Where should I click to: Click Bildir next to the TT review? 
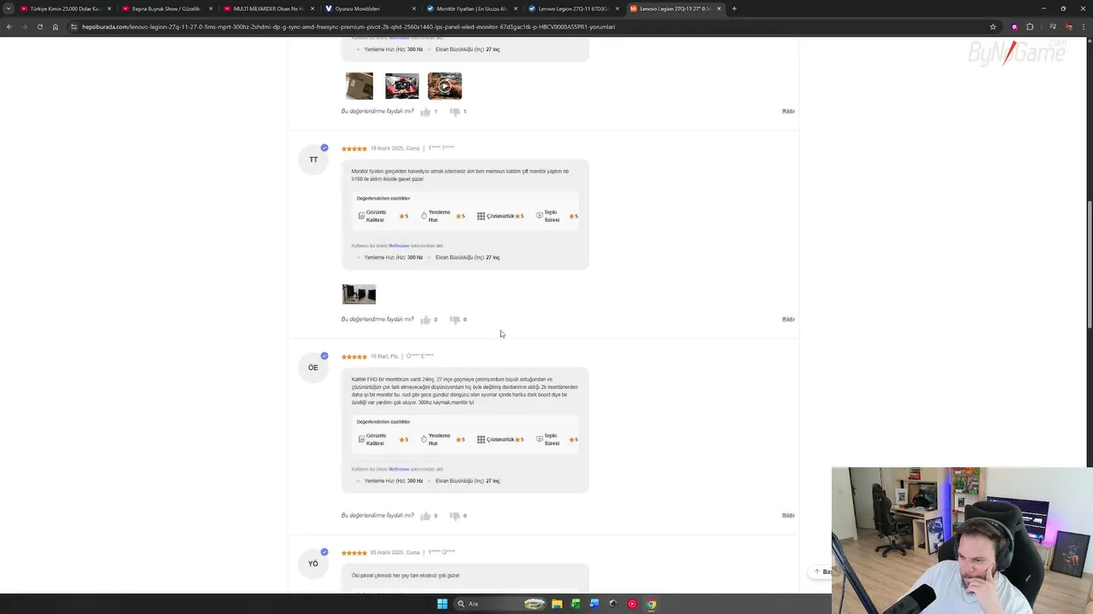pos(788,320)
